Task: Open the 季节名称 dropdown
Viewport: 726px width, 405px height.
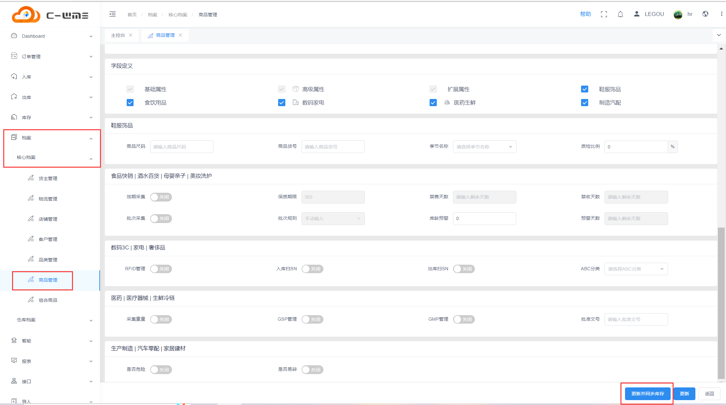Action: 485,147
